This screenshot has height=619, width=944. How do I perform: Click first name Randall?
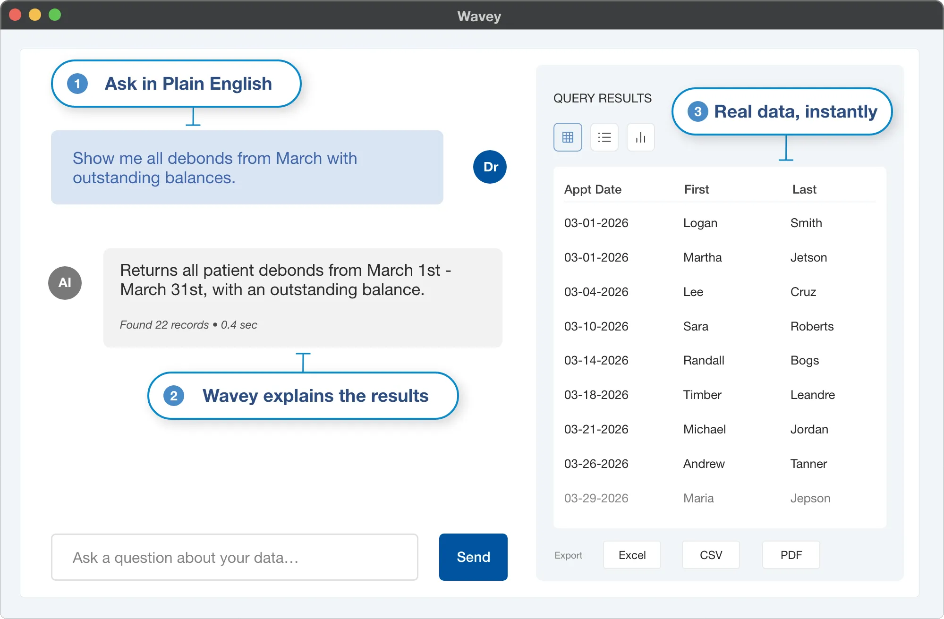pos(704,360)
